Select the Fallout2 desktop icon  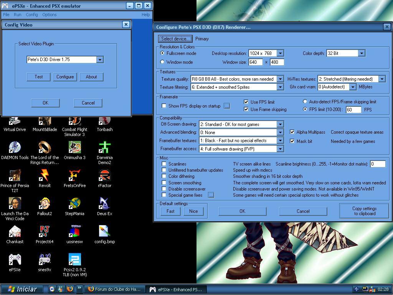coord(45,206)
